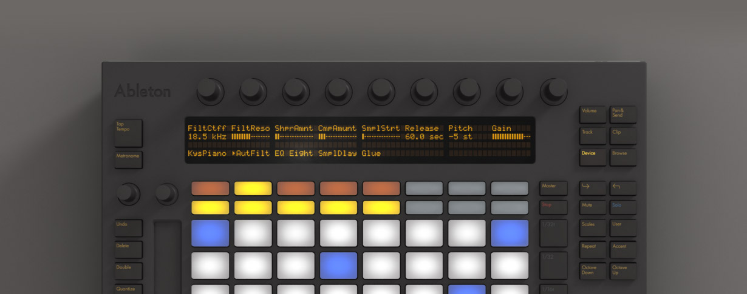
Task: Click the encoder knob above CmpAmunt
Action: [338, 92]
